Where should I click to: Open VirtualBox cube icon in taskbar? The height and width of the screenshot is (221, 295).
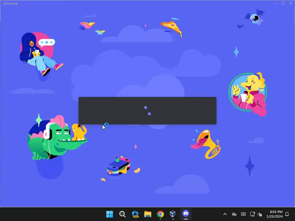173,214
